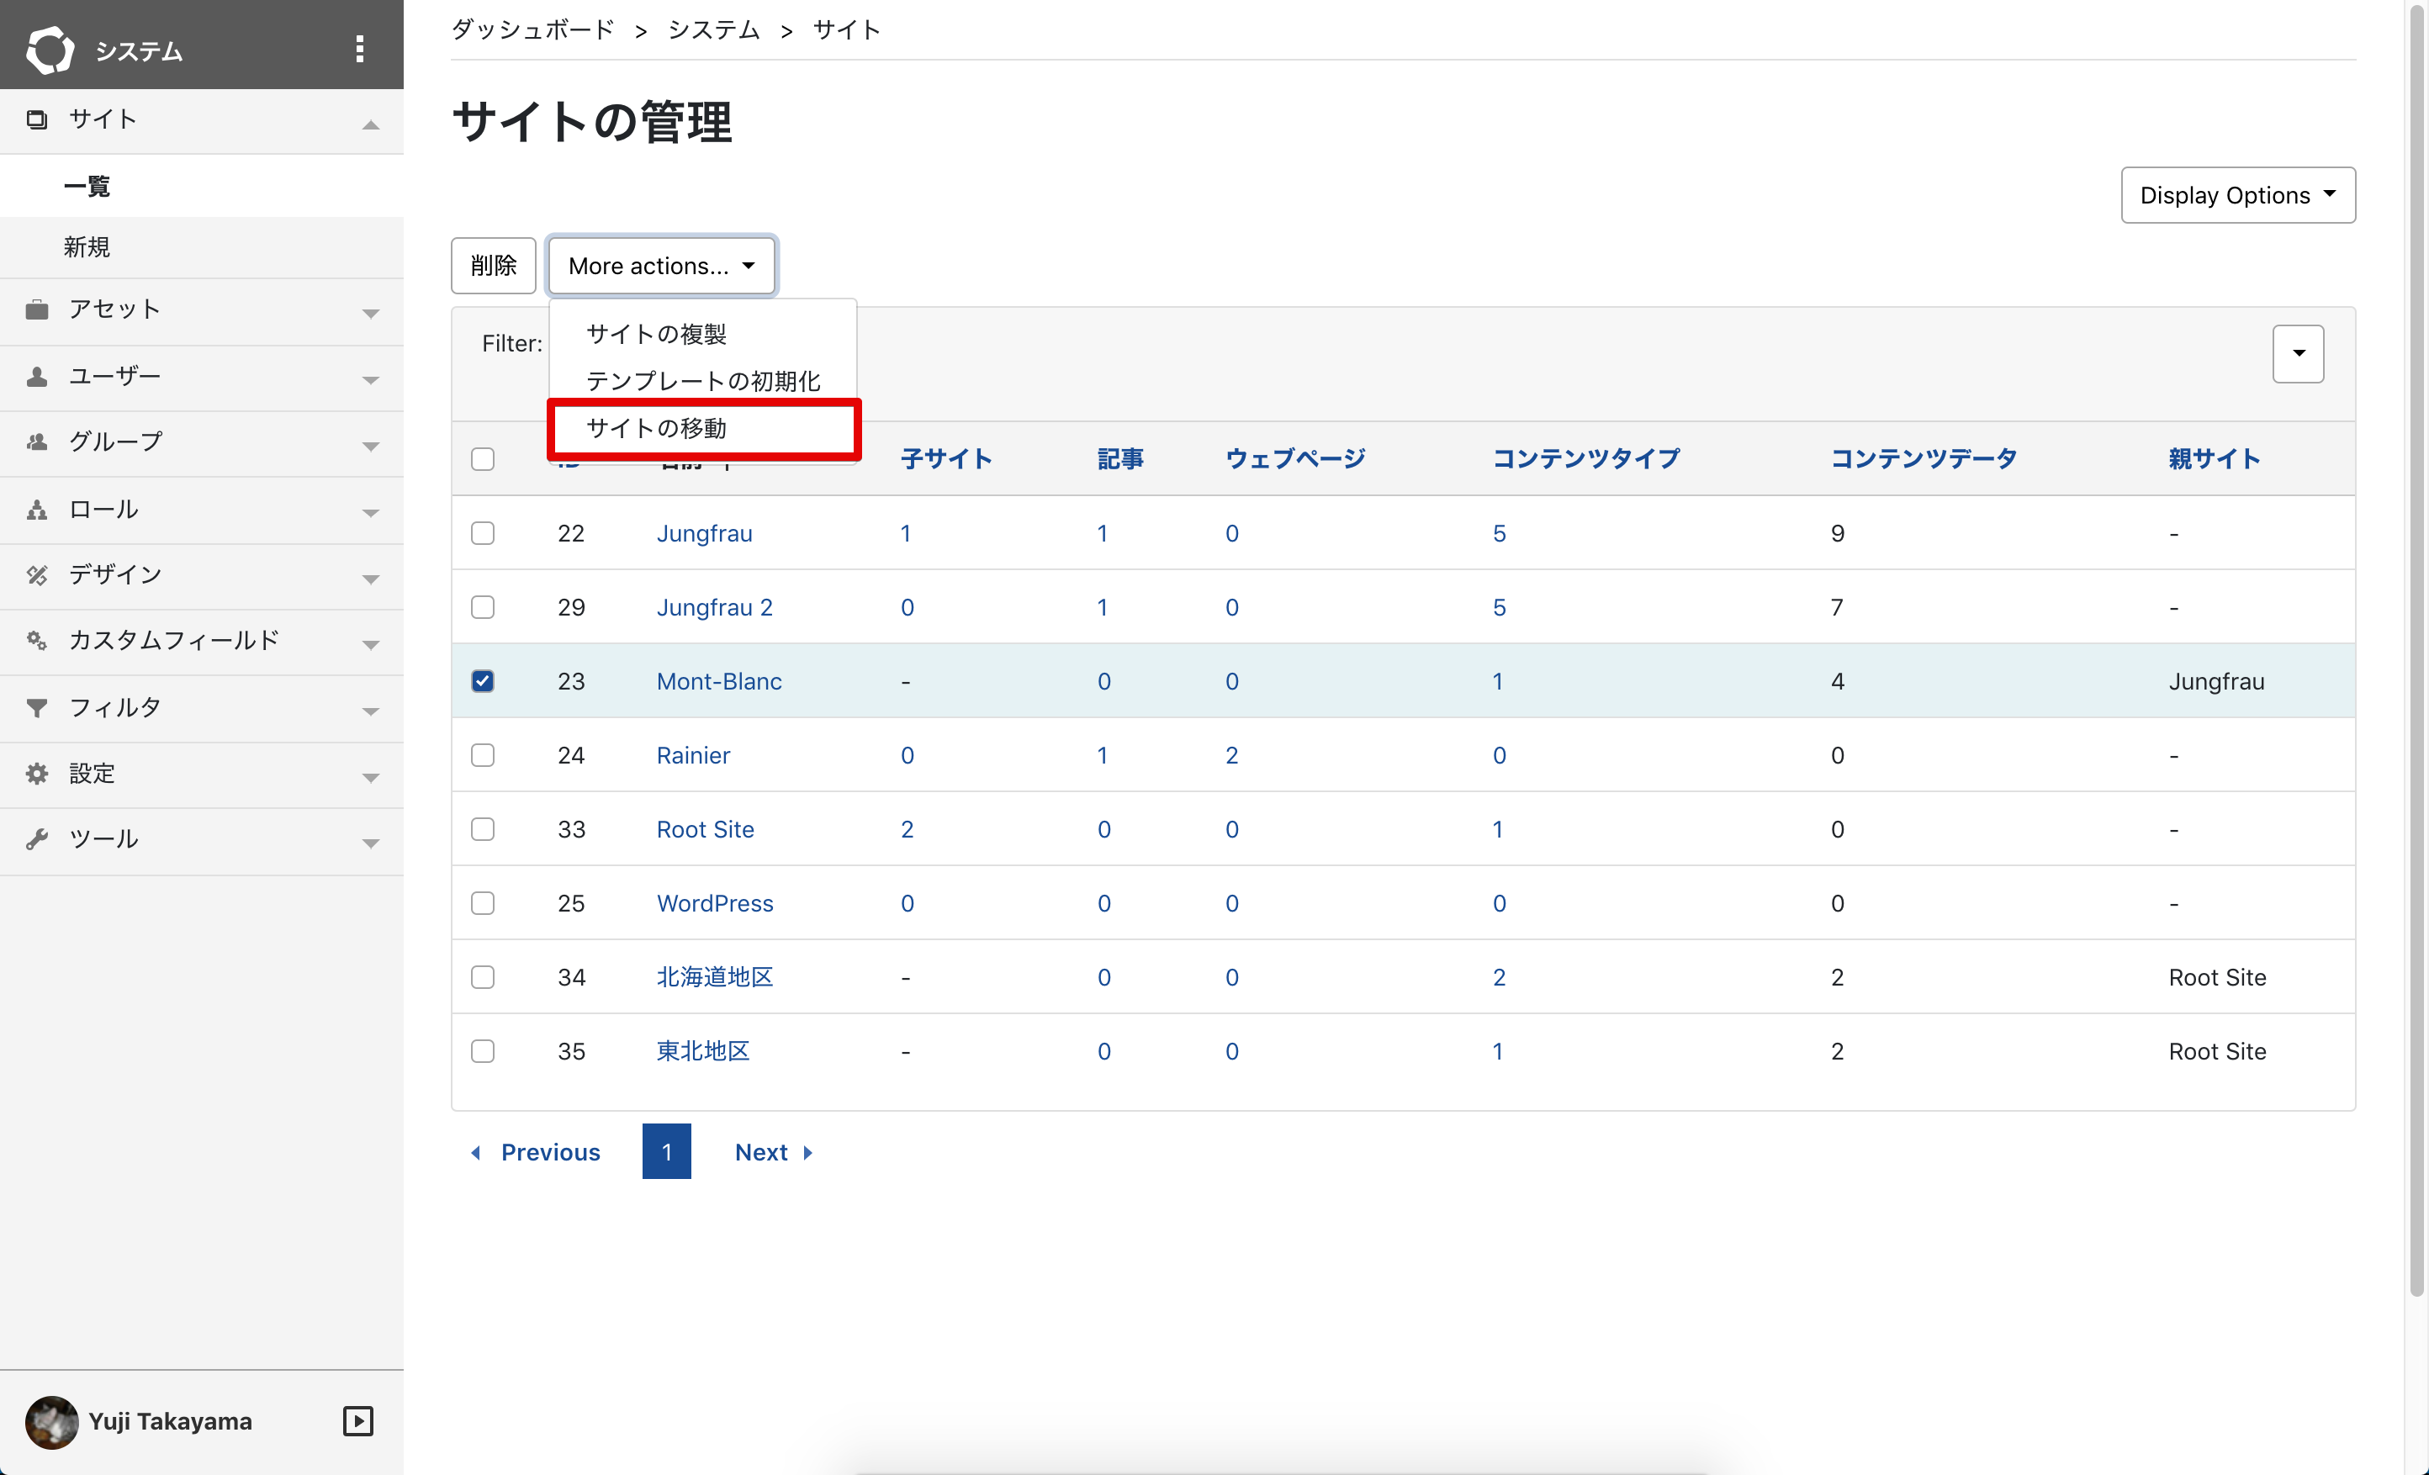
Task: Click the グループ people icon
Action: [38, 441]
